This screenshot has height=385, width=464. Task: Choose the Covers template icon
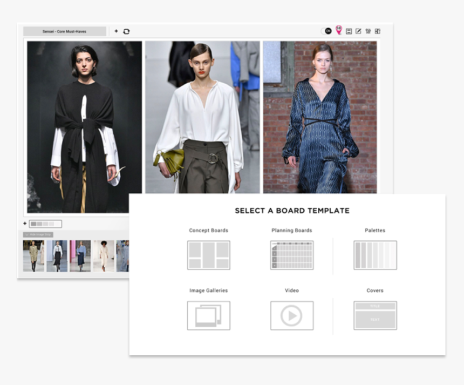(375, 315)
